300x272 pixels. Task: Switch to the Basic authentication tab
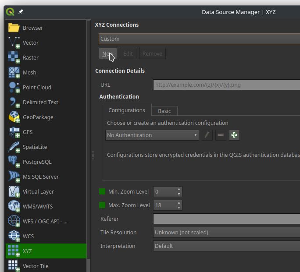click(164, 111)
